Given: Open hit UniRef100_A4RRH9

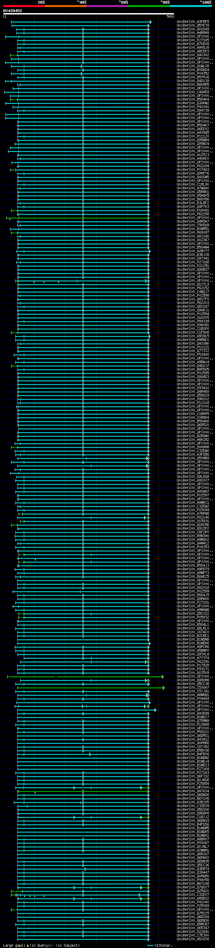Looking at the screenshot, I should [193, 33].
